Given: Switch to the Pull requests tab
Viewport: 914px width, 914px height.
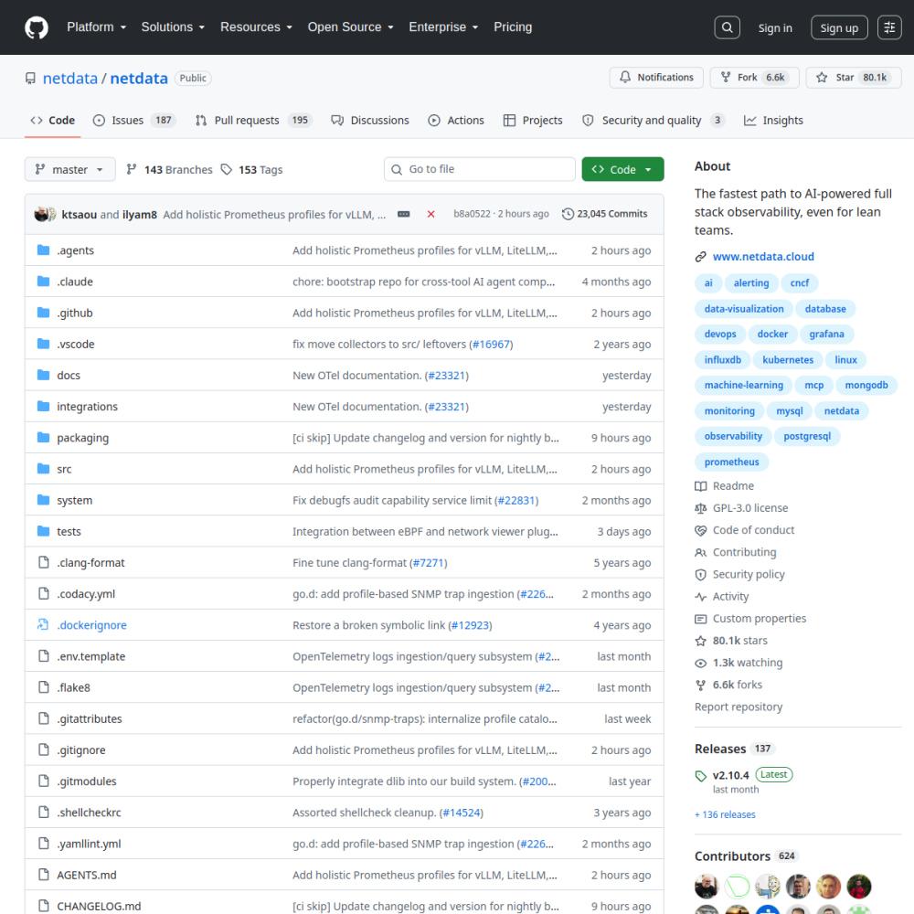Looking at the screenshot, I should [x=253, y=121].
